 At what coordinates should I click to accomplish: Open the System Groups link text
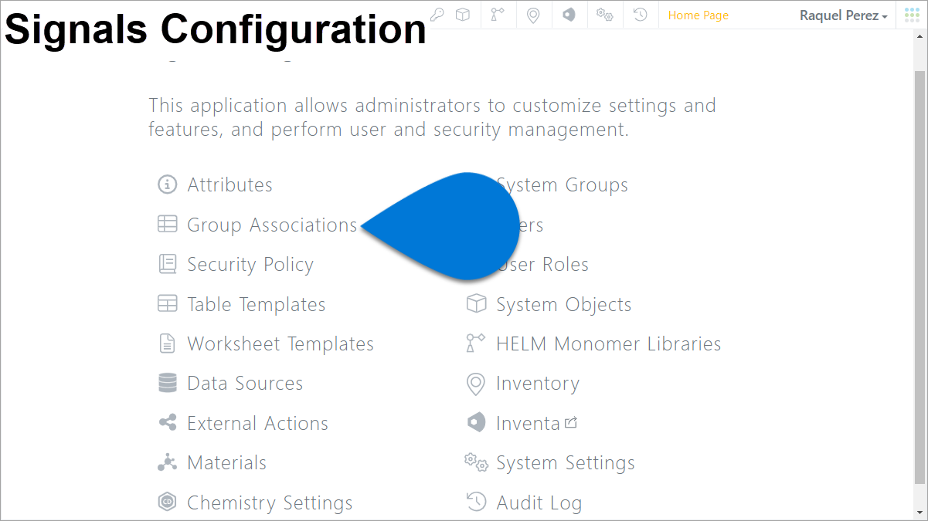[x=562, y=185]
